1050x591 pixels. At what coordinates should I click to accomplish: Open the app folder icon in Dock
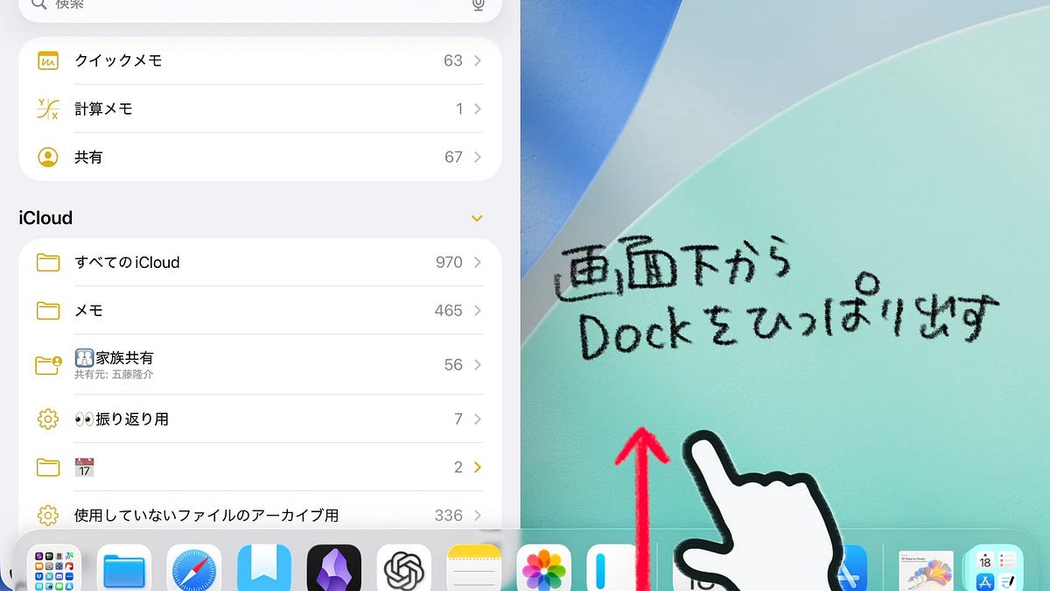(x=53, y=568)
